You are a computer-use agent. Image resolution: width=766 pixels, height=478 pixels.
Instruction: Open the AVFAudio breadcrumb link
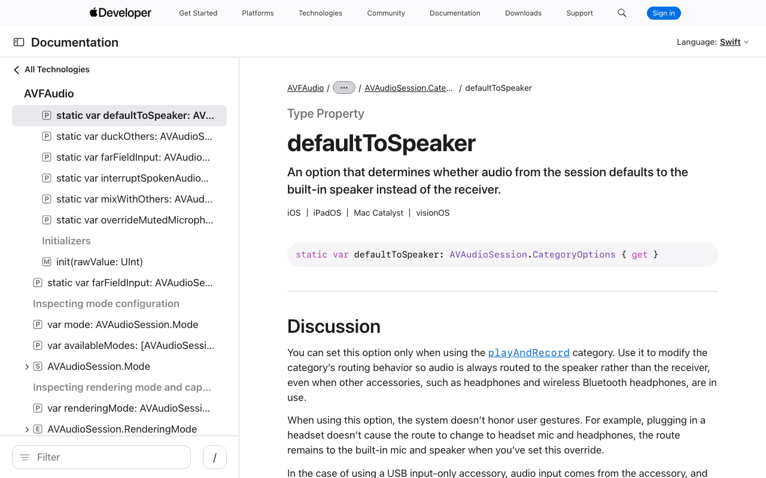point(305,88)
